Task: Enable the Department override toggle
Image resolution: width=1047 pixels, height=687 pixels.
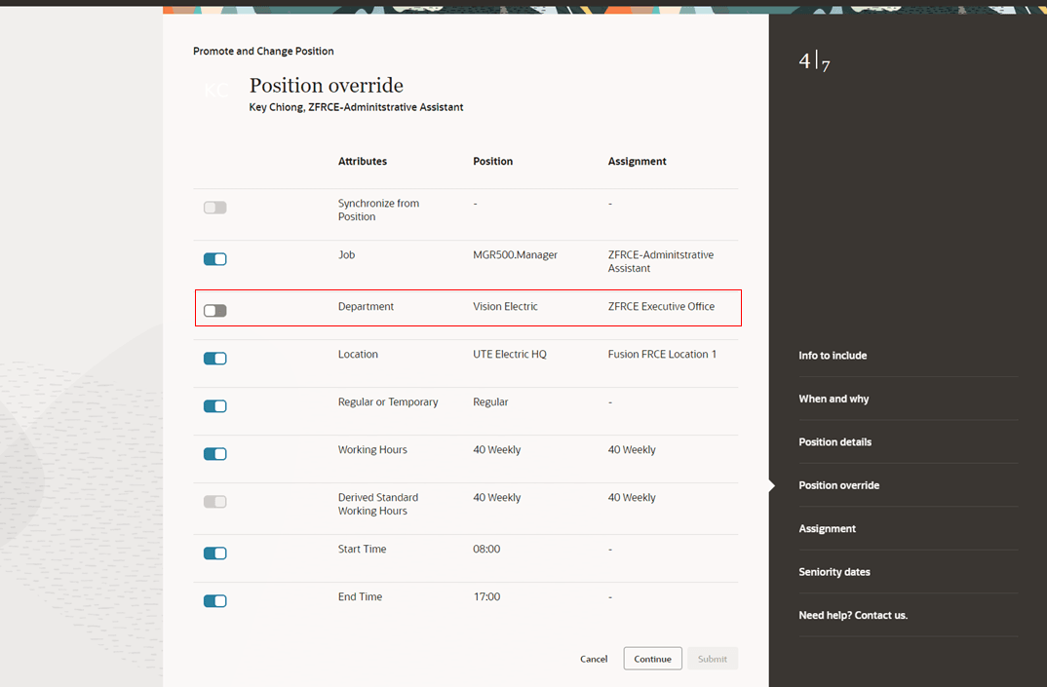Action: pyautogui.click(x=215, y=311)
